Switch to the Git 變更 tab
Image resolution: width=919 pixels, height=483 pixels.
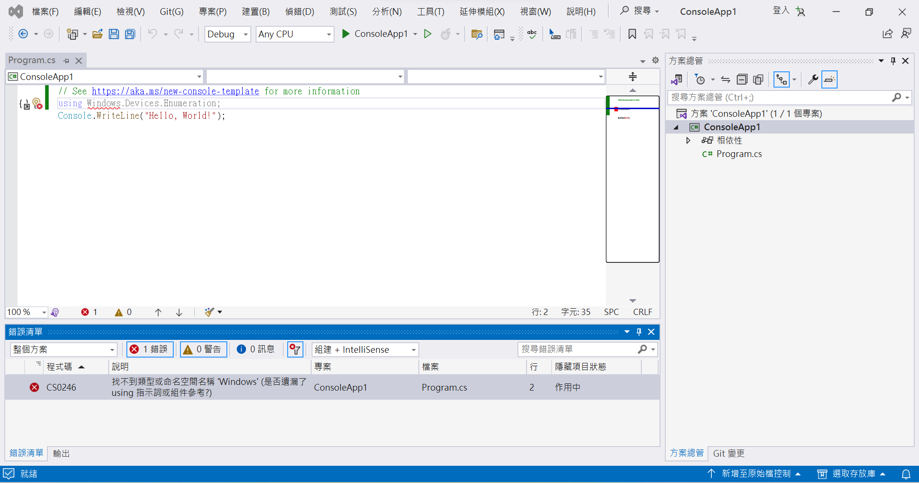[728, 453]
